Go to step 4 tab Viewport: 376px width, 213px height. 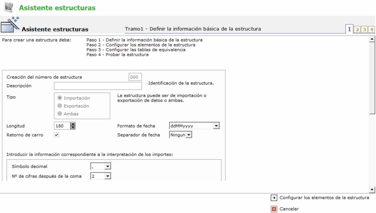(371, 30)
